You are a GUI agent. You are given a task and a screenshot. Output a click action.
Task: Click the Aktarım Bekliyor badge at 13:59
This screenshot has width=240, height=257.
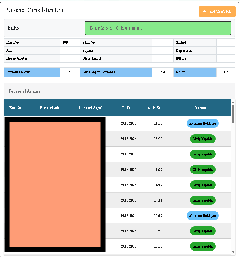coord(203,215)
